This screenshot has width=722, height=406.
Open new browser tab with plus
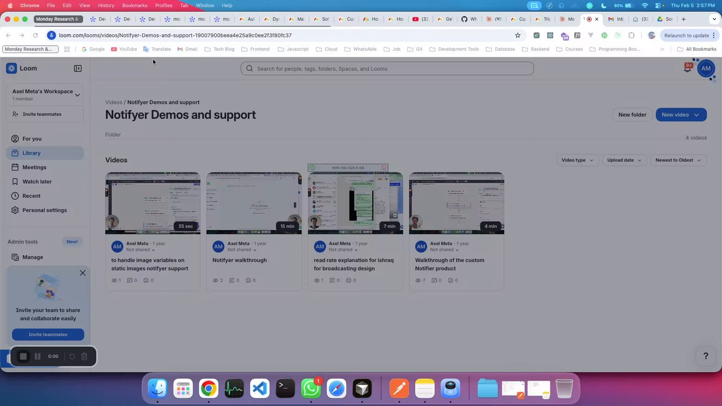pyautogui.click(x=683, y=19)
